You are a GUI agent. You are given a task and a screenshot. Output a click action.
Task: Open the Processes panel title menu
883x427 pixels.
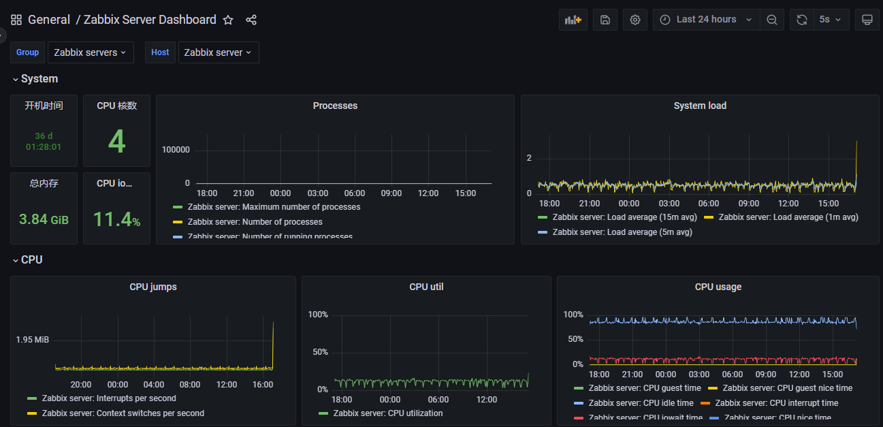335,106
